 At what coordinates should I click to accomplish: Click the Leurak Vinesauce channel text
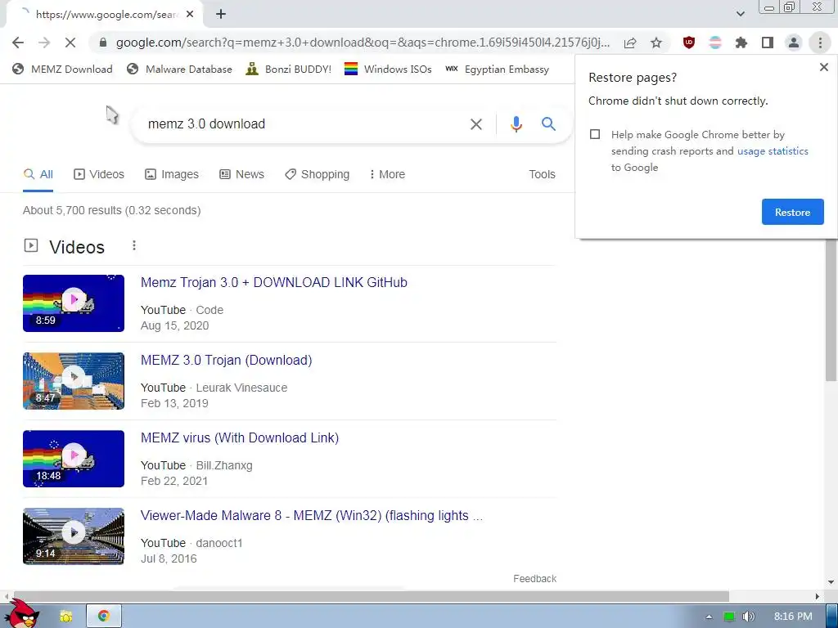tap(241, 388)
